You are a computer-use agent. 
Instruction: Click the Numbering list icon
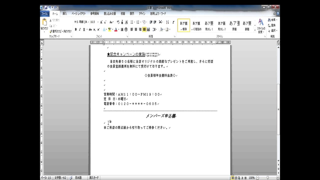138,22
